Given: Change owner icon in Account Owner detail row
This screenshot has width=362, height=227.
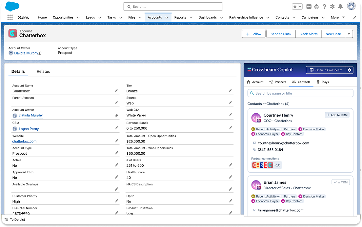Looking at the screenshot, I should point(117,116).
